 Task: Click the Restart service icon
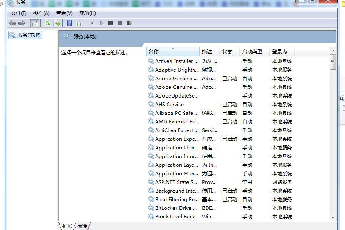pos(129,23)
